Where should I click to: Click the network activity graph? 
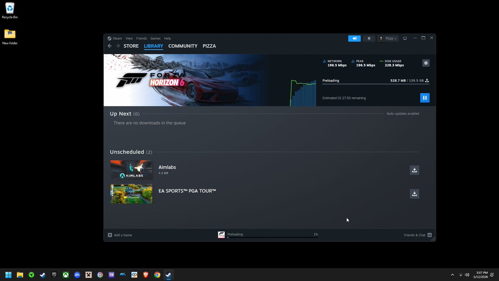(303, 93)
